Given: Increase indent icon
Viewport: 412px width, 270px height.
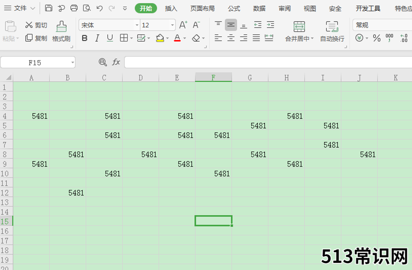Looking at the screenshot, I should (x=270, y=25).
